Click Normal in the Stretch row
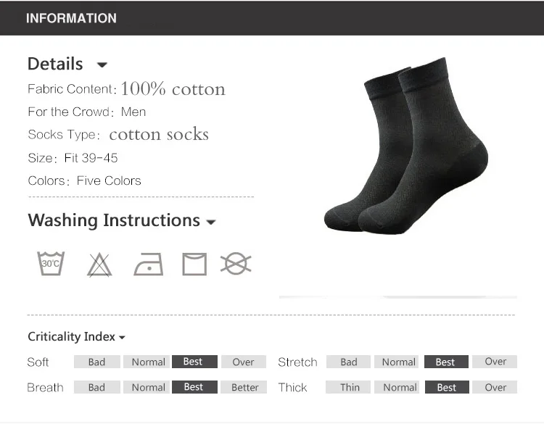 [x=397, y=362]
